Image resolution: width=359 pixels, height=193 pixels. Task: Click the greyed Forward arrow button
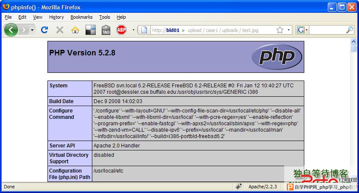click(24, 30)
